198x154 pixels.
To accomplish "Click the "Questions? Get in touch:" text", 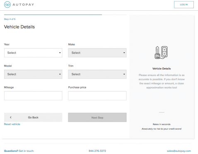I will pos(19,151).
